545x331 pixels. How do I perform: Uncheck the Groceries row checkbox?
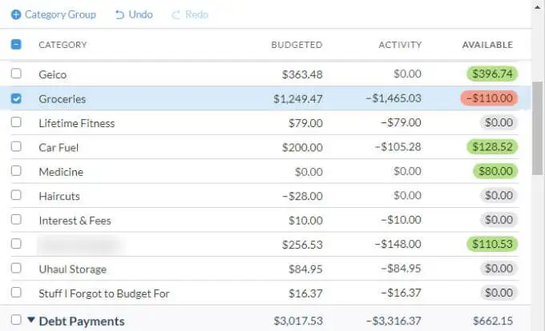pyautogui.click(x=16, y=98)
